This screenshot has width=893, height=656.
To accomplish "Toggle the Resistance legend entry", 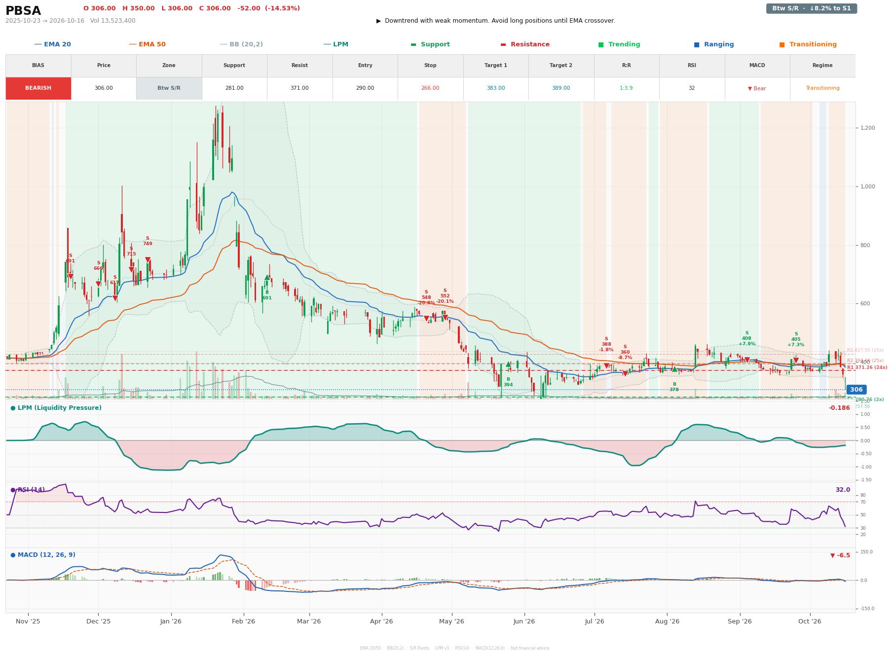I will coord(525,44).
